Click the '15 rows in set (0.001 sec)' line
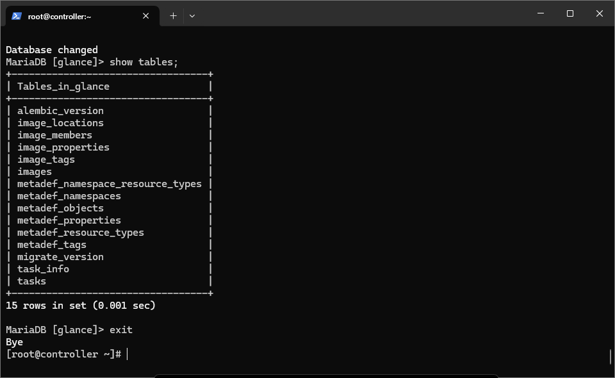The width and height of the screenshot is (615, 378). click(81, 306)
